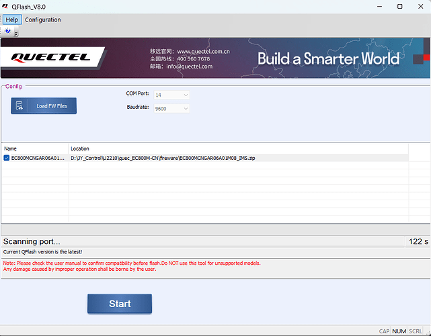
Task: Click the Location column header
Action: point(238,149)
